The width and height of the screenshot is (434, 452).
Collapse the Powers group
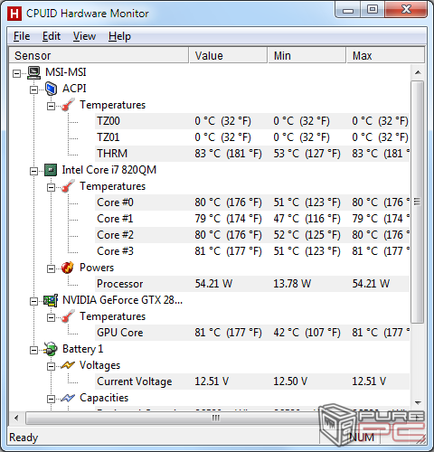pyautogui.click(x=52, y=268)
